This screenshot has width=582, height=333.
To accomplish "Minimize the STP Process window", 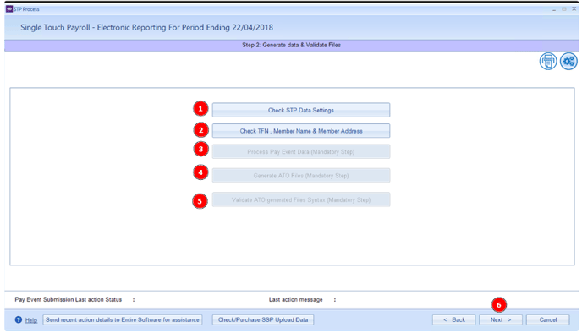I will point(554,9).
